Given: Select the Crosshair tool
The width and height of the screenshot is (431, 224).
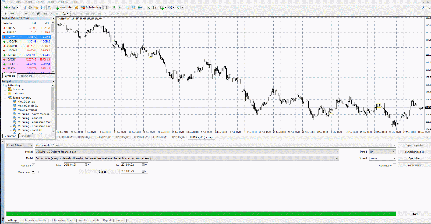Looking at the screenshot, I should click(x=12, y=13).
